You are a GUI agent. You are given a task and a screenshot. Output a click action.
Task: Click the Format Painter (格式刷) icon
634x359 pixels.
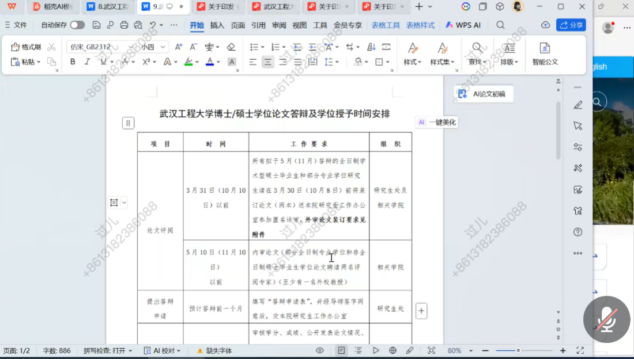(26, 47)
